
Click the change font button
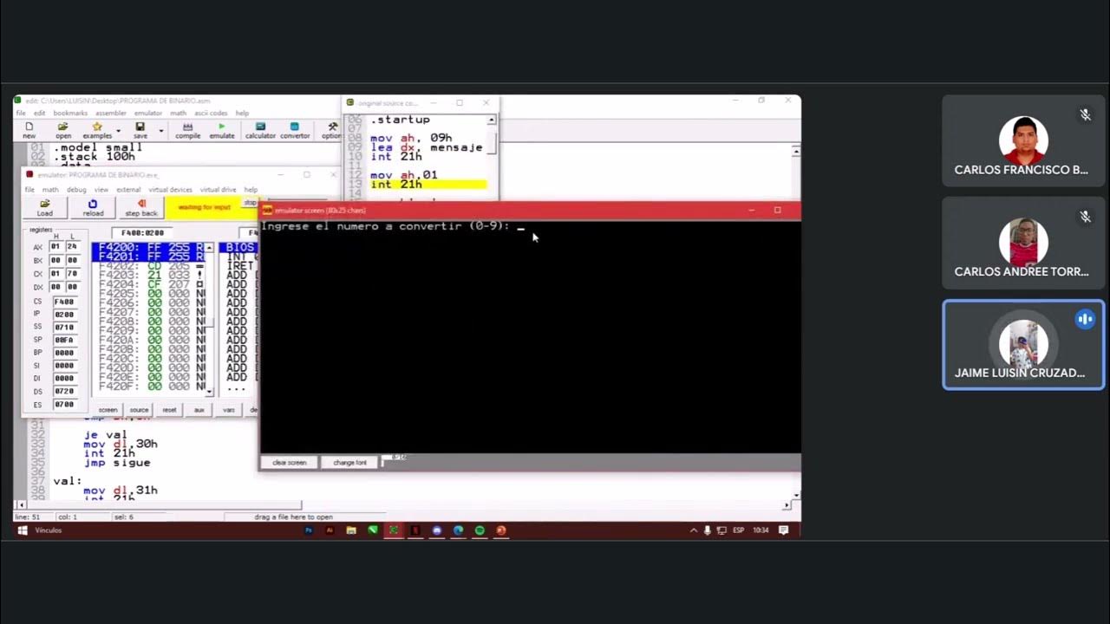pos(349,463)
